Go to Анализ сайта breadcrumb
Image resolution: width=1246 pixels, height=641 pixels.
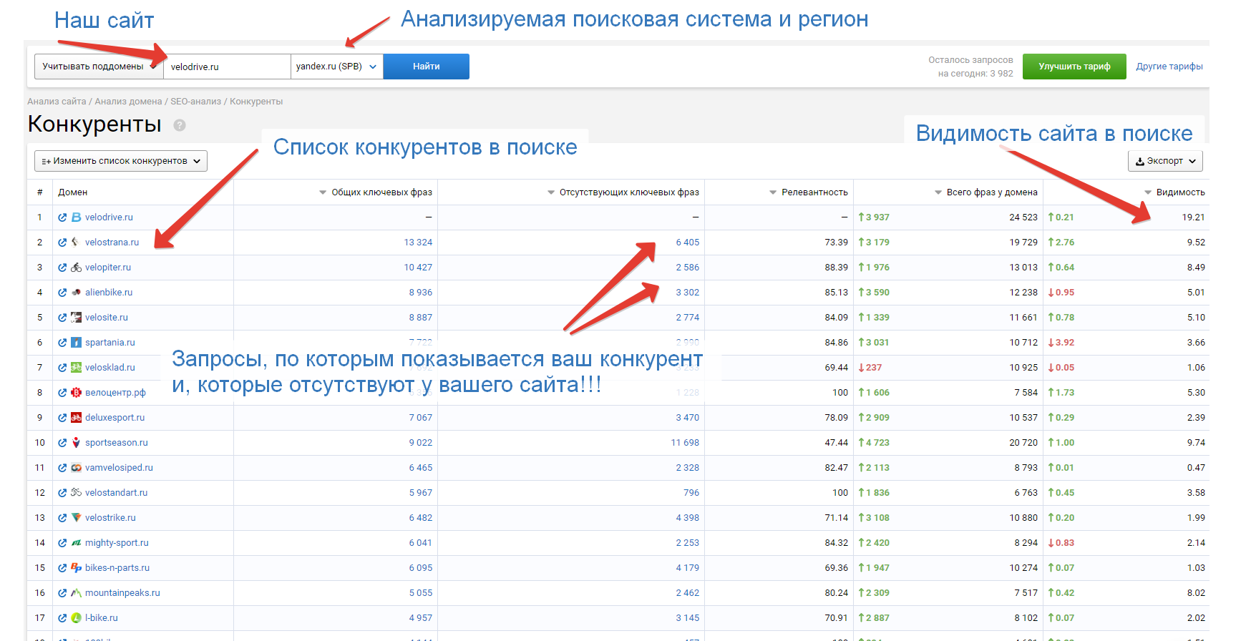click(x=57, y=102)
